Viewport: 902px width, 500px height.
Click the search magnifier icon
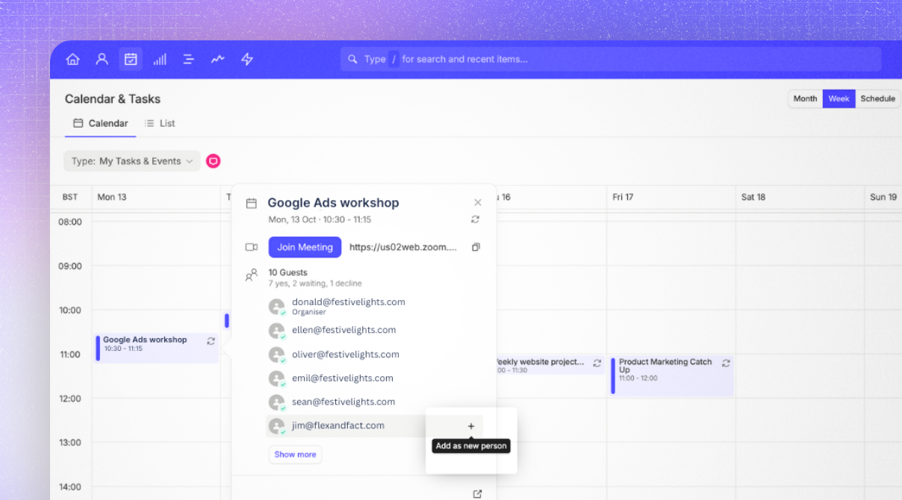click(353, 59)
